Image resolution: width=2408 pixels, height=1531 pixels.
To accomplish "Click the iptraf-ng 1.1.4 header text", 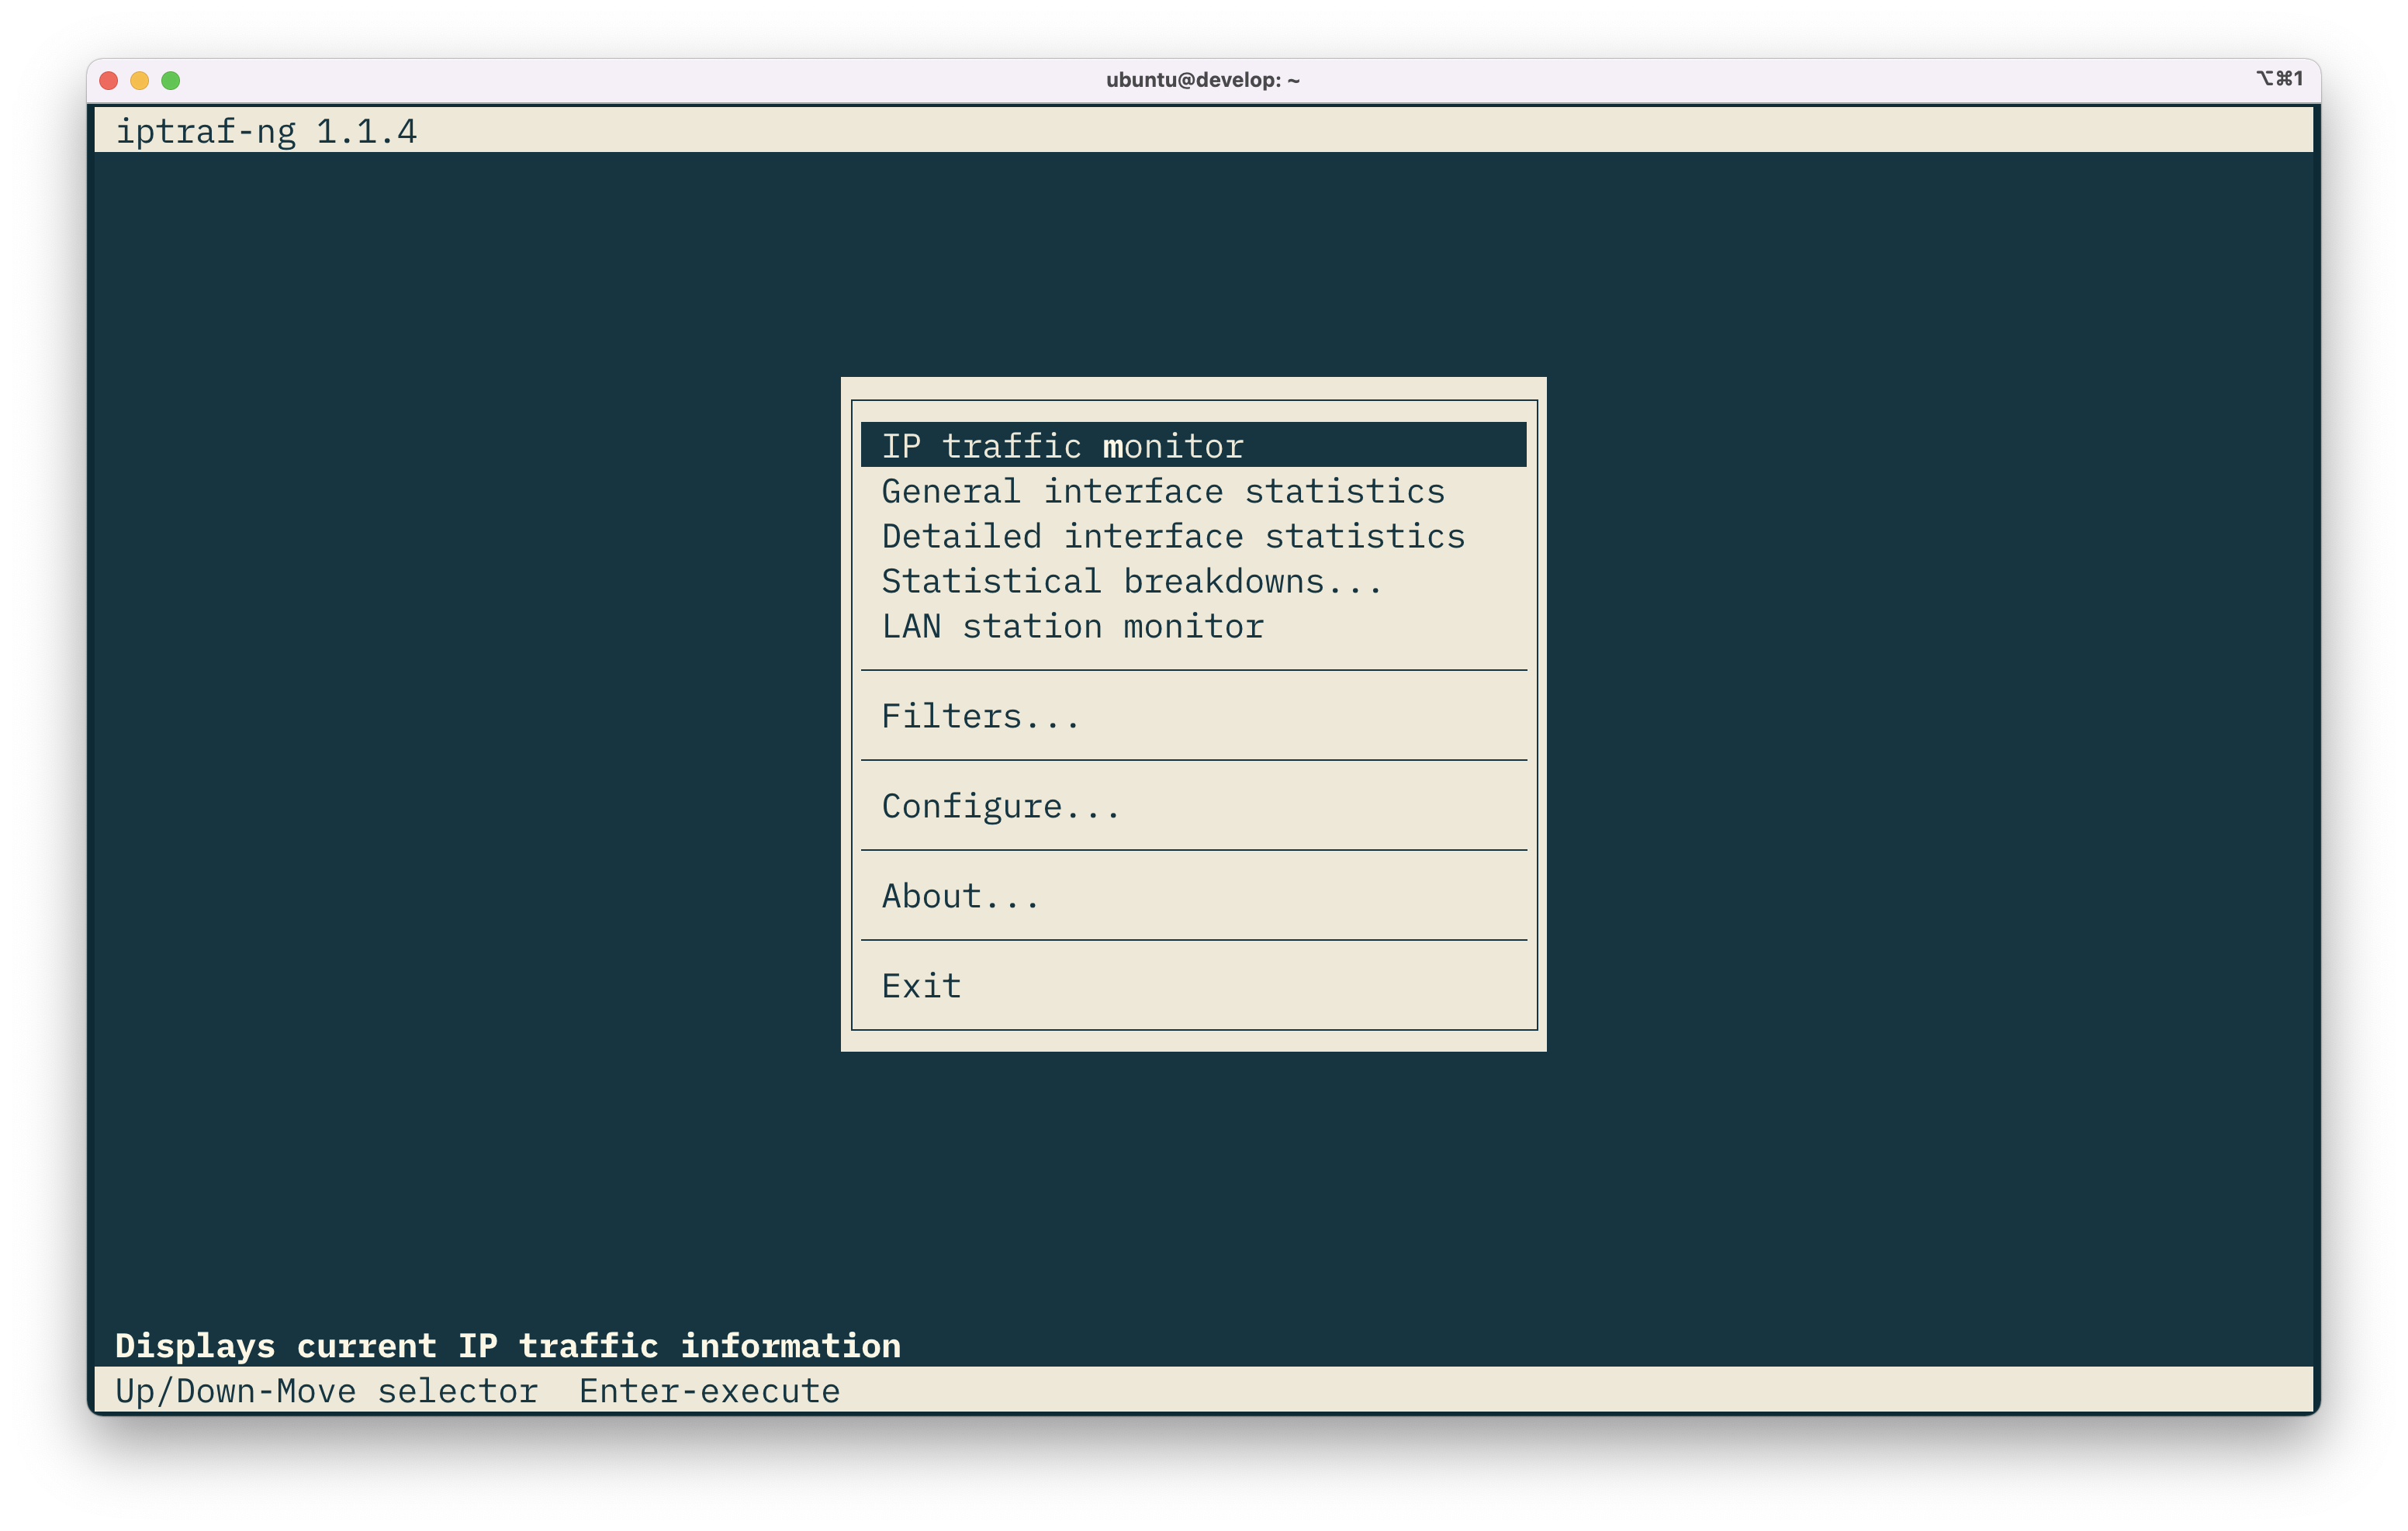I will 266,131.
